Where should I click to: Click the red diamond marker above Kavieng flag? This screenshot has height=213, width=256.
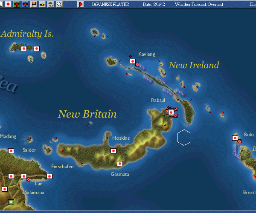click(x=130, y=56)
